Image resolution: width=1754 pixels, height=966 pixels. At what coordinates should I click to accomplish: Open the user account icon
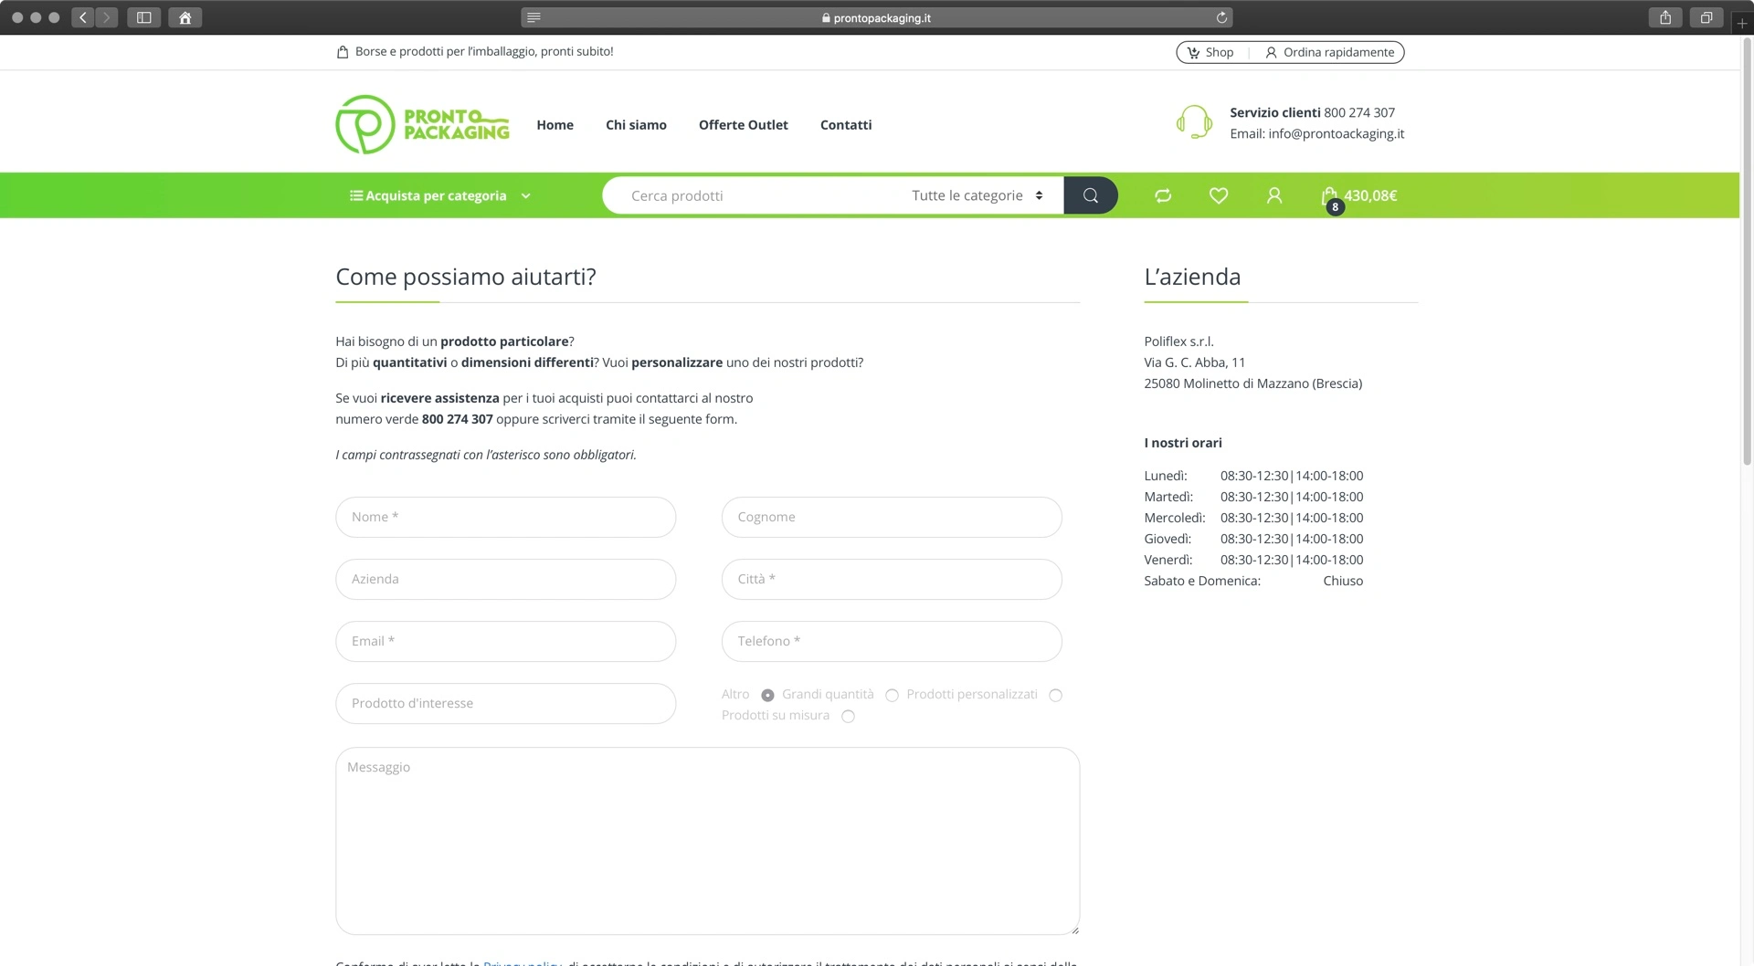point(1274,195)
